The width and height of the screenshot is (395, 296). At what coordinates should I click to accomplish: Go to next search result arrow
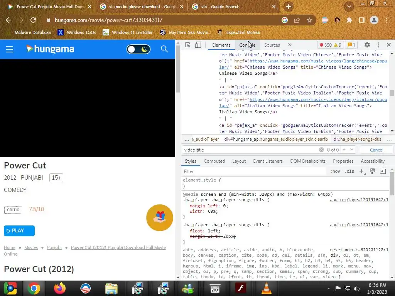(352, 150)
